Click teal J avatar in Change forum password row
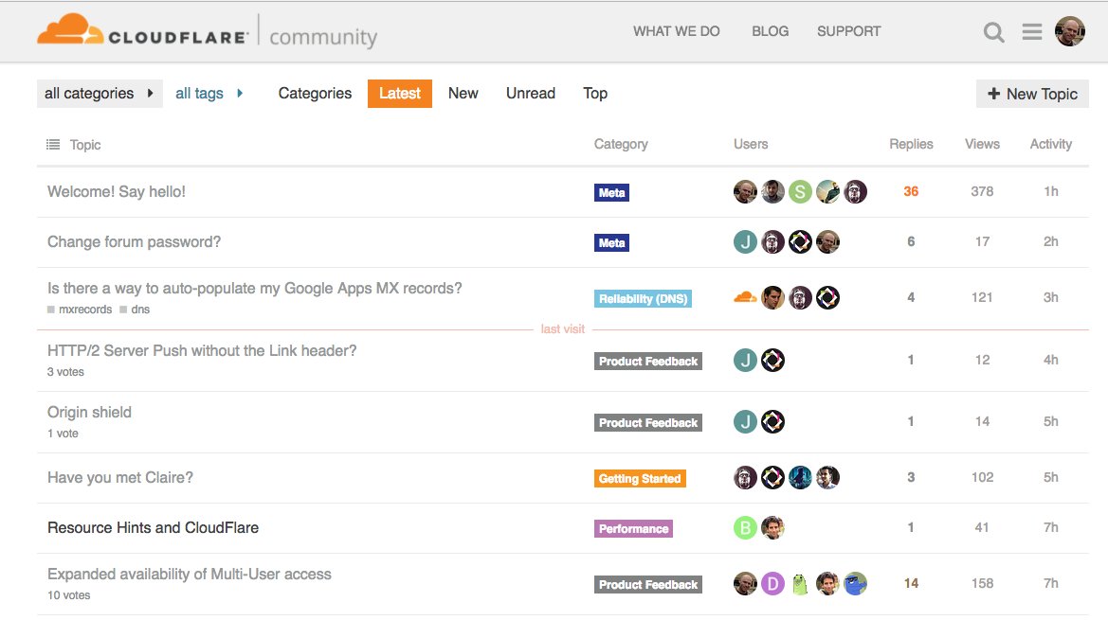1108x620 pixels. coord(745,242)
